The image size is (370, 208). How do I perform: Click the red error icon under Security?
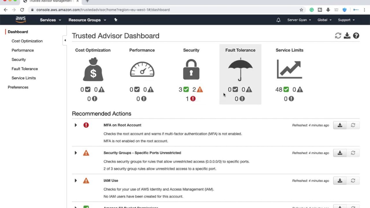tap(193, 99)
